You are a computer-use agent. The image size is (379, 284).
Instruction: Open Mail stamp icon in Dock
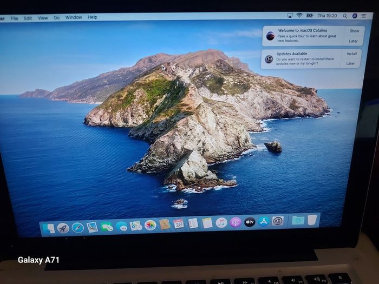92,227
